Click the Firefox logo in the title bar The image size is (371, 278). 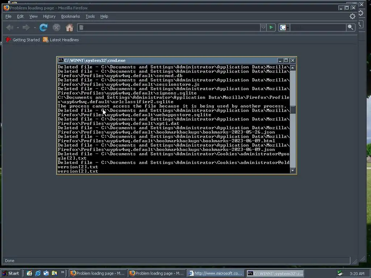tap(7, 8)
